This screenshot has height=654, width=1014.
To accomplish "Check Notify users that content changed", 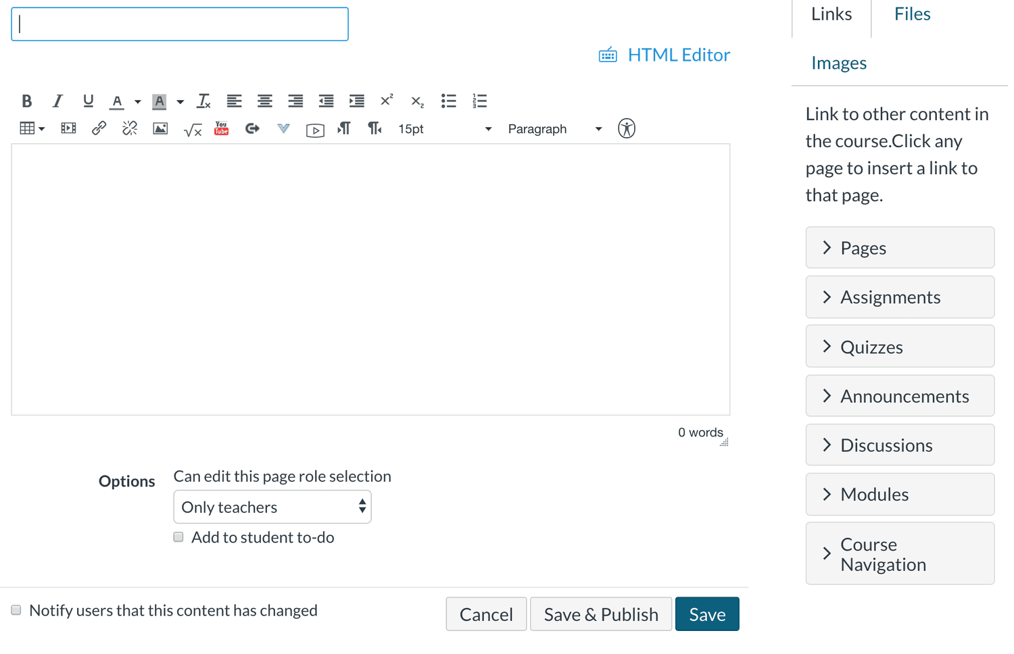I will tap(16, 610).
